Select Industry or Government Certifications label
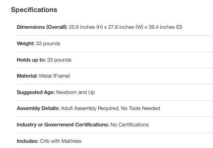 click(x=63, y=125)
